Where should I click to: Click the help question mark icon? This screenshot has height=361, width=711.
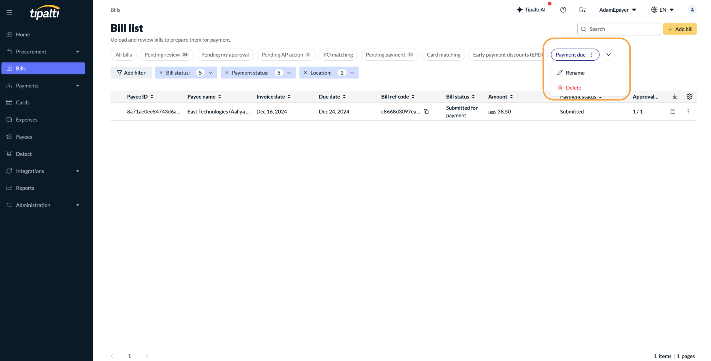563,10
